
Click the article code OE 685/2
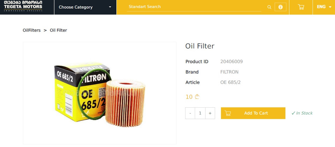[230, 83]
